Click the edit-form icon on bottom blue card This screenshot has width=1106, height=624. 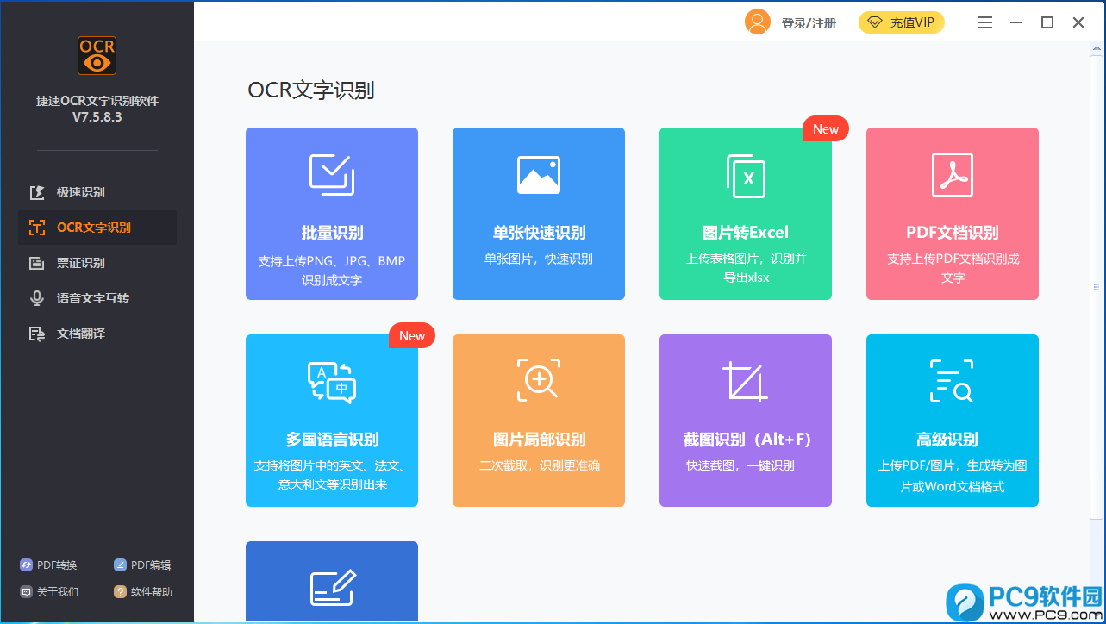click(x=332, y=588)
